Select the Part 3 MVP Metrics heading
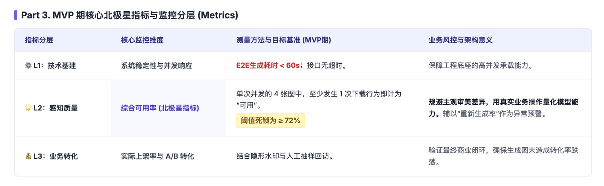 [129, 15]
